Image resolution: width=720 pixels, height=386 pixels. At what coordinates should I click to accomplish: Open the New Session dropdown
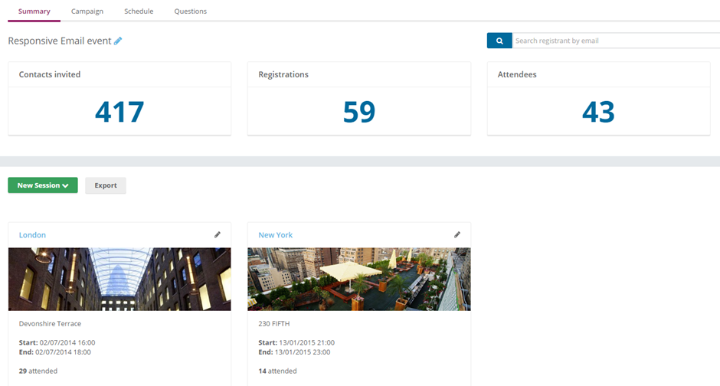click(x=43, y=185)
